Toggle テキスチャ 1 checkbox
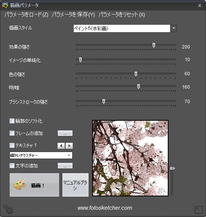The height and width of the screenshot is (217, 206). pyautogui.click(x=12, y=145)
